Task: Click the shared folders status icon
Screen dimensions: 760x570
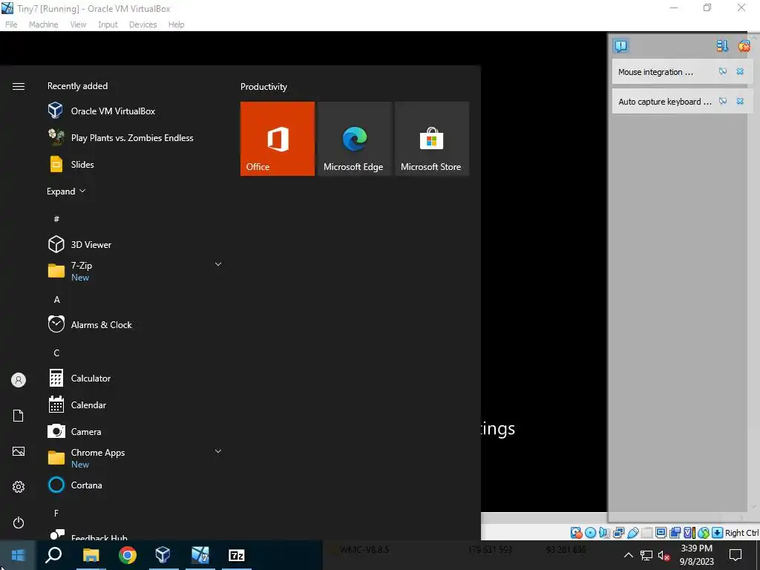Action: pos(646,533)
